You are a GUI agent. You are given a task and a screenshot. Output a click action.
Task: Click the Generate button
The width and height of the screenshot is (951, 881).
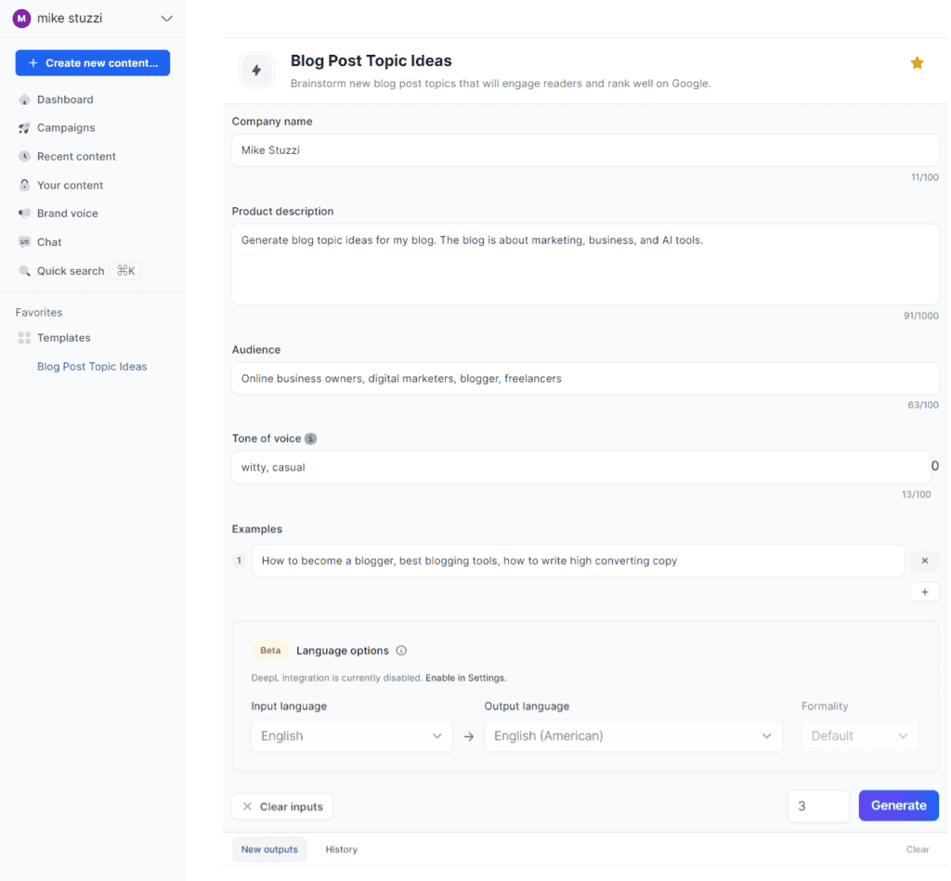pyautogui.click(x=898, y=805)
